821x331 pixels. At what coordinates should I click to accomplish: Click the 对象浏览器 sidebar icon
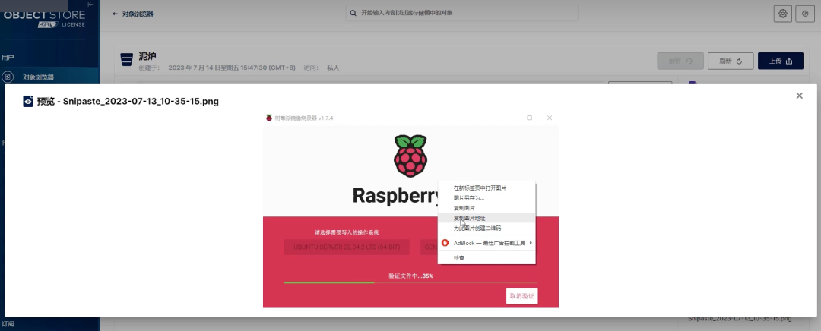tap(8, 77)
